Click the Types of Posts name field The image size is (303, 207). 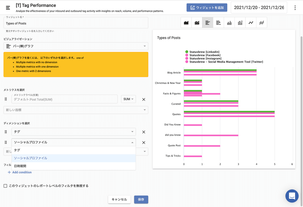[76, 23]
